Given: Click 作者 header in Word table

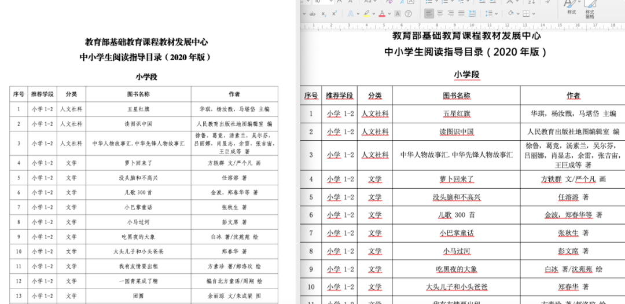Looking at the screenshot, I should 573,96.
